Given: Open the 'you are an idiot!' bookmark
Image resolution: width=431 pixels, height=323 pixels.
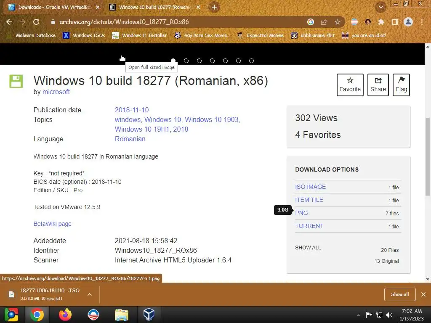Looking at the screenshot, I should (364, 35).
